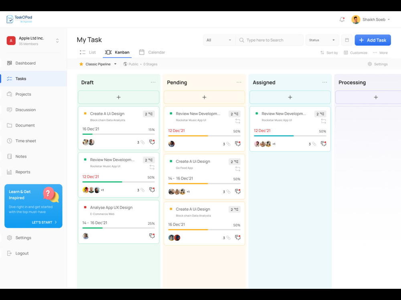
Task: Open the More options menu
Action: point(380,53)
